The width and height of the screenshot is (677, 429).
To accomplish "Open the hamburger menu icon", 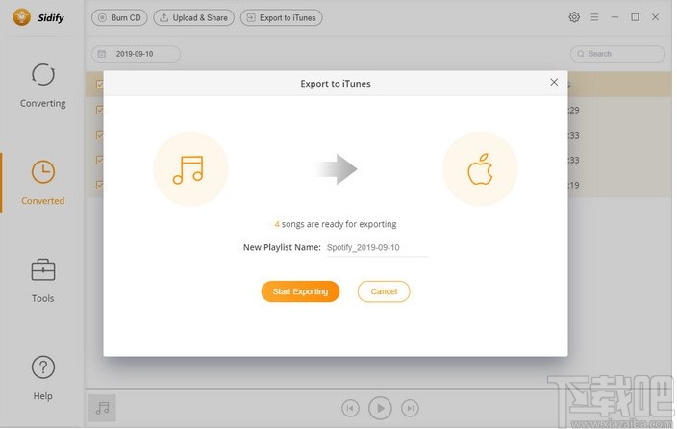I will pyautogui.click(x=594, y=17).
